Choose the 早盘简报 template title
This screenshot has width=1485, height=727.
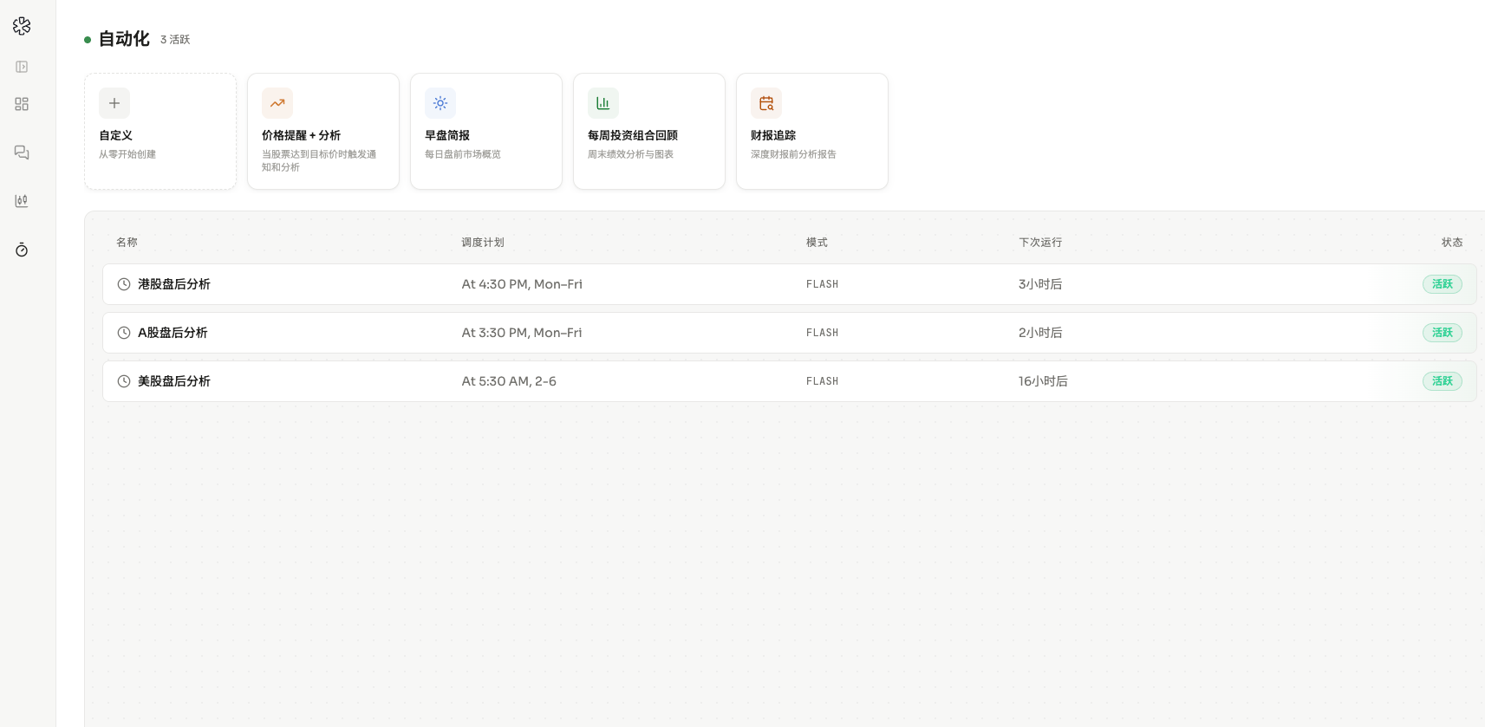coord(447,135)
